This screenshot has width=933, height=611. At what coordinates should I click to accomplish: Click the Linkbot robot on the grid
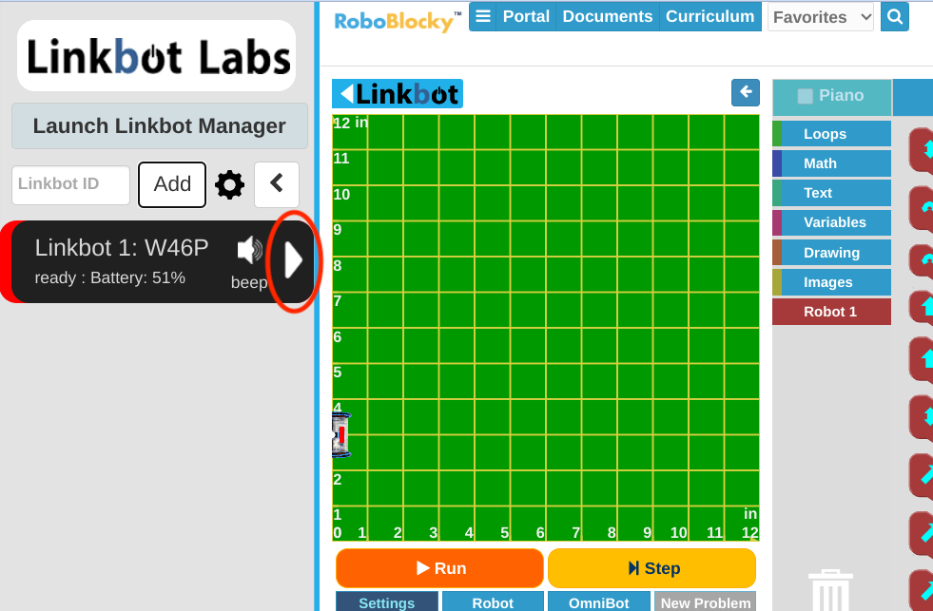[340, 434]
